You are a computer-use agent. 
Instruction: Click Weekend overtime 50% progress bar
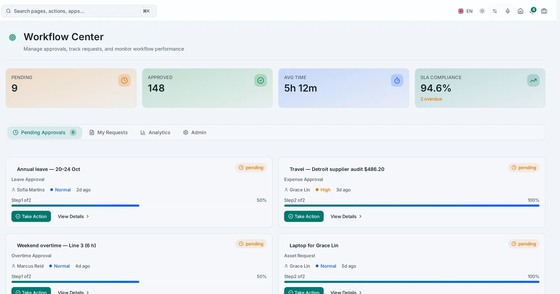(x=139, y=282)
